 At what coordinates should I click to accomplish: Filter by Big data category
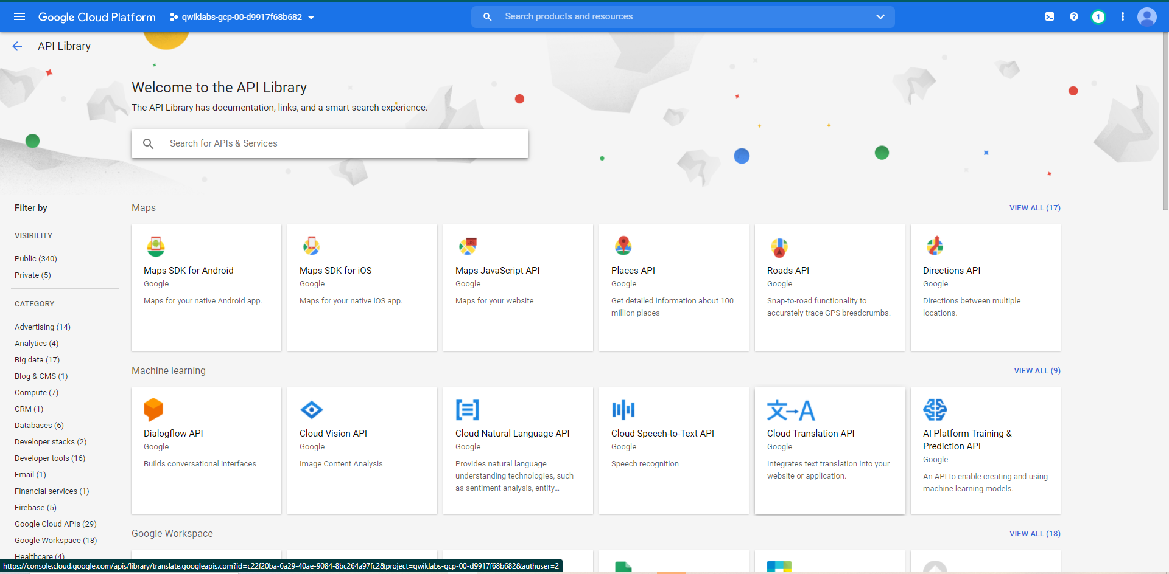click(37, 360)
